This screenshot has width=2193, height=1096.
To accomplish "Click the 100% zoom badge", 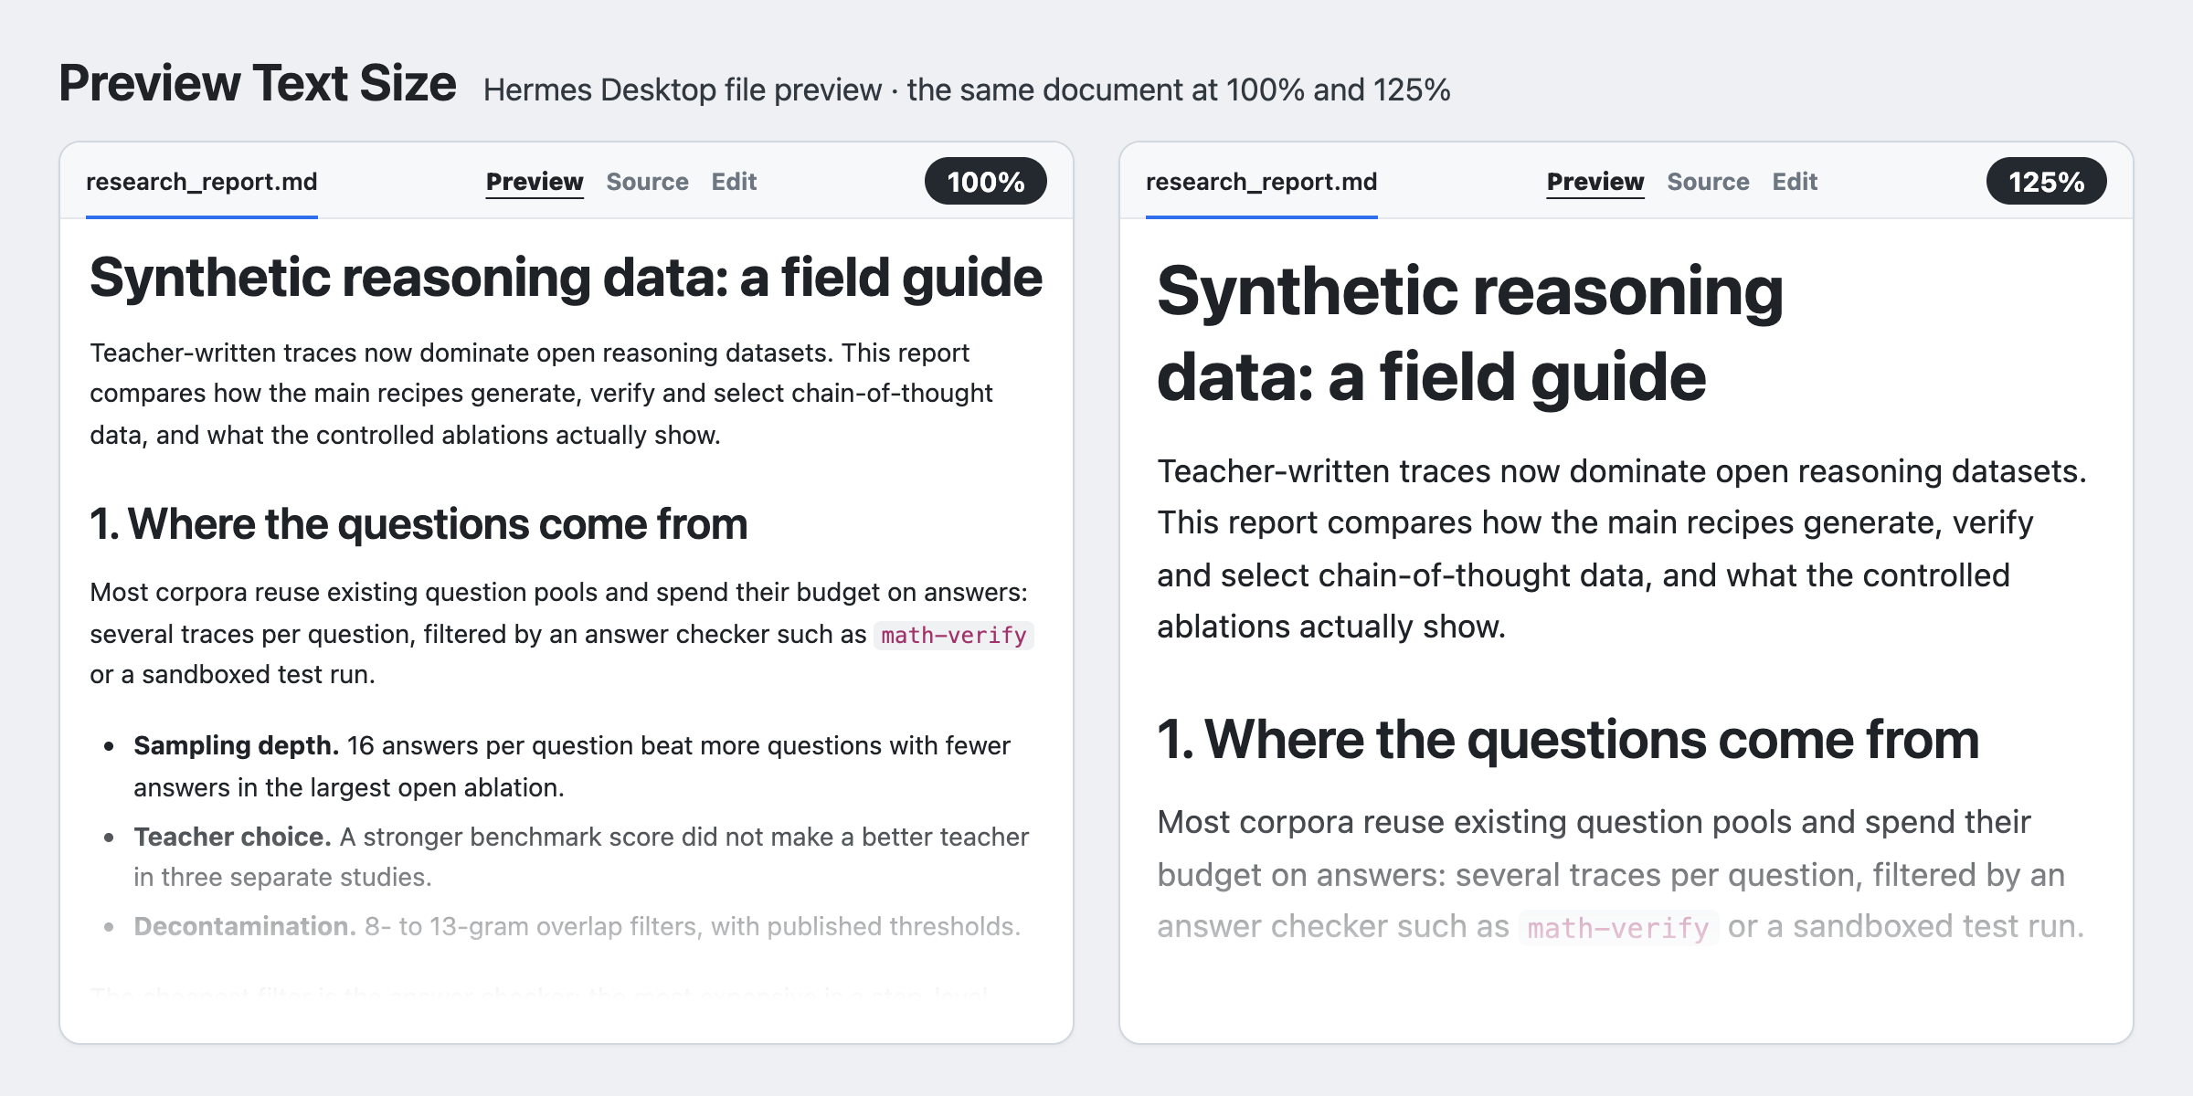I will [986, 182].
